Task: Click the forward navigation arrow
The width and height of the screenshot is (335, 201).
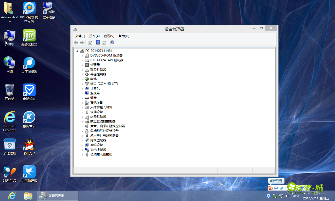Action: click(x=82, y=42)
